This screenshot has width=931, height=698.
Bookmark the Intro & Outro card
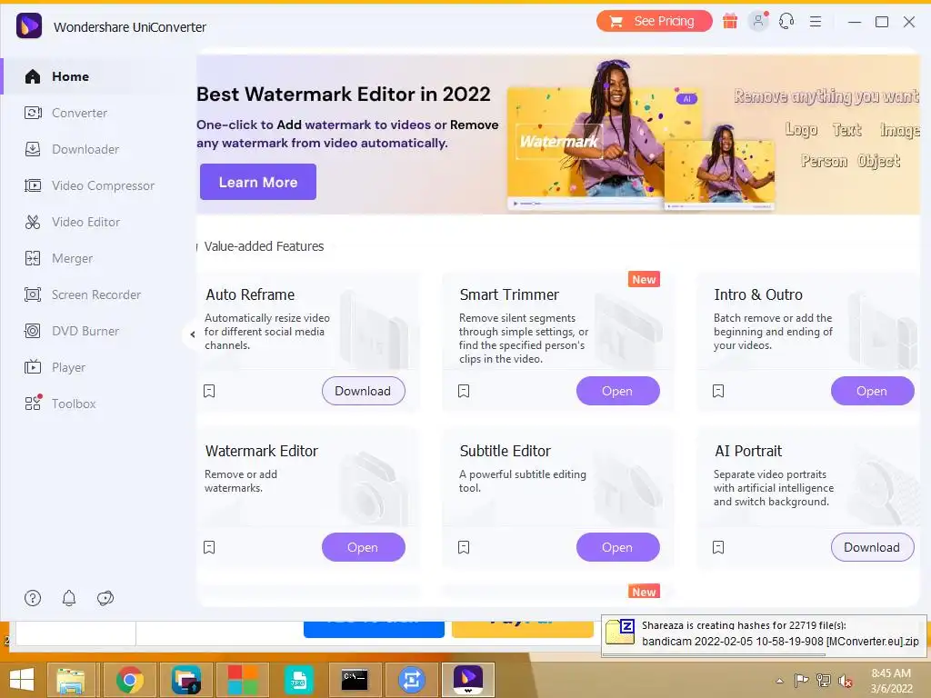[x=718, y=391]
